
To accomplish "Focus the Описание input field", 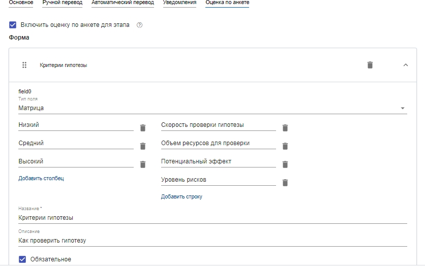I will [213, 240].
